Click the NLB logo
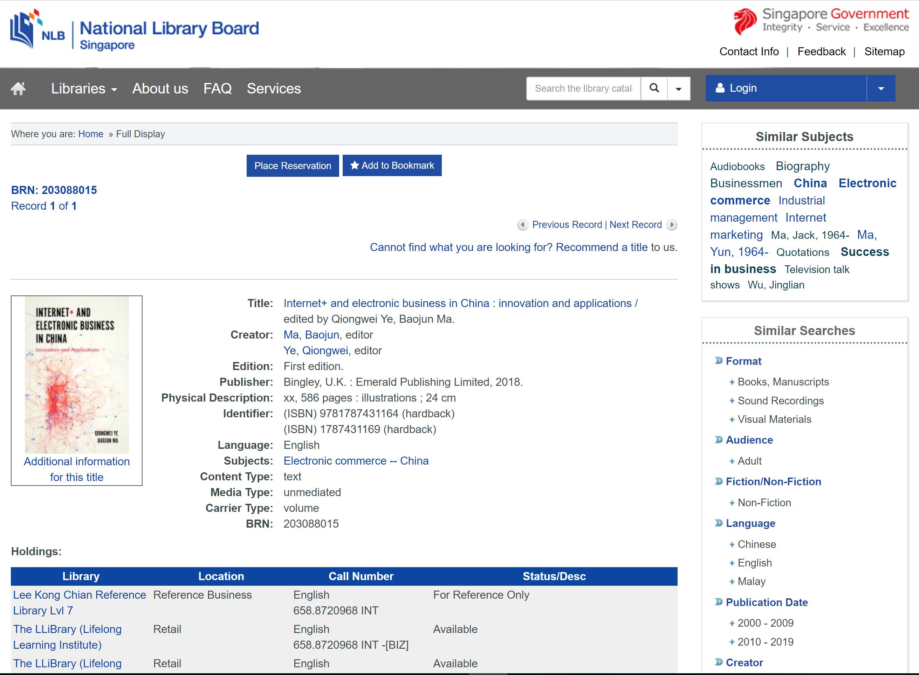Image resolution: width=919 pixels, height=675 pixels. tap(37, 29)
